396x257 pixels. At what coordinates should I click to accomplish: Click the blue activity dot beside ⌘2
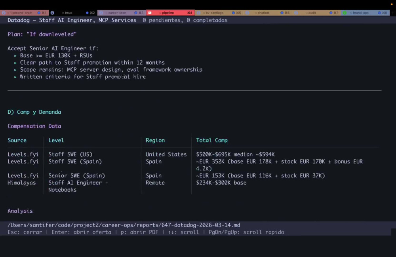pos(87,13)
